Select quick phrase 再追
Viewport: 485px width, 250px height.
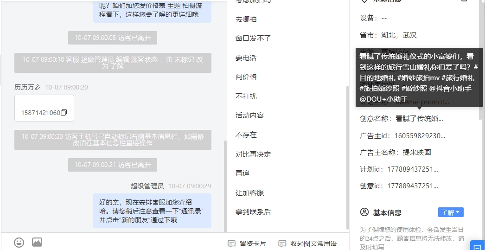pos(242,173)
